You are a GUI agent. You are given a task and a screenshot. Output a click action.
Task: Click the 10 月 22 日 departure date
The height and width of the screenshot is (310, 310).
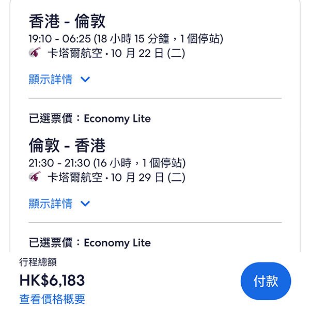point(135,53)
